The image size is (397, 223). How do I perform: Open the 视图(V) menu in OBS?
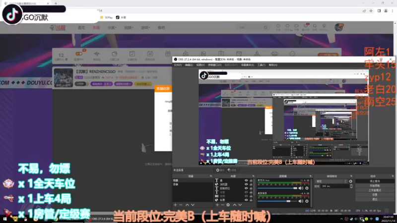click(200, 65)
